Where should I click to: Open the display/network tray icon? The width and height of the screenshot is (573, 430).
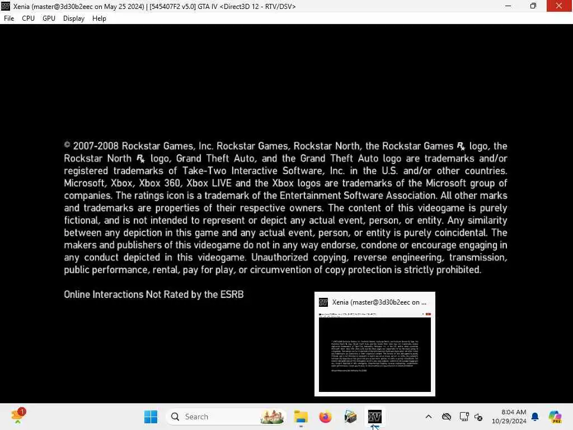(x=464, y=417)
